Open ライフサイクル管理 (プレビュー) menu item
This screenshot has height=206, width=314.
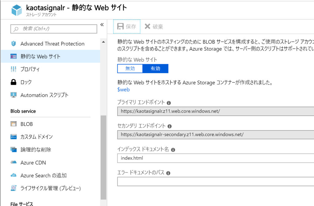[51, 188]
